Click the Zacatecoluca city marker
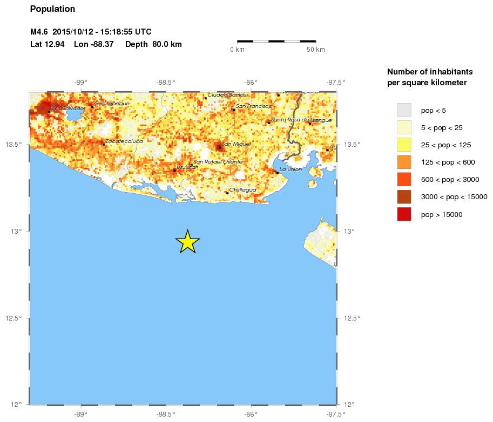The image size is (493, 422). point(104,144)
